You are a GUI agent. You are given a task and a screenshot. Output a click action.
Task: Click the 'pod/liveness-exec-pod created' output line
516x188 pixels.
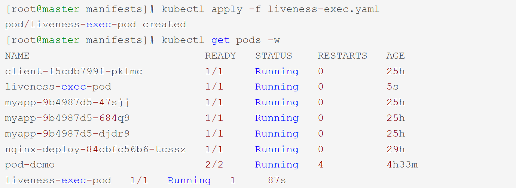click(95, 25)
